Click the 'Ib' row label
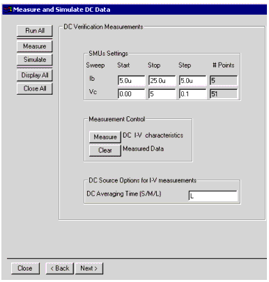 coord(92,79)
